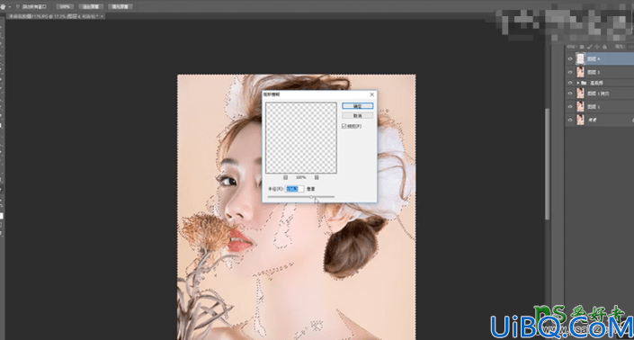The image size is (634, 340).
Task: Click the 100% zoom button in options bar
Action: [65, 7]
